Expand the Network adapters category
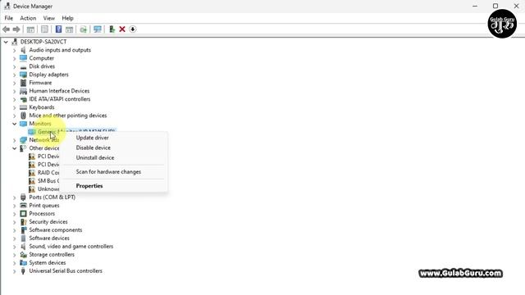The height and width of the screenshot is (295, 525). coord(15,140)
